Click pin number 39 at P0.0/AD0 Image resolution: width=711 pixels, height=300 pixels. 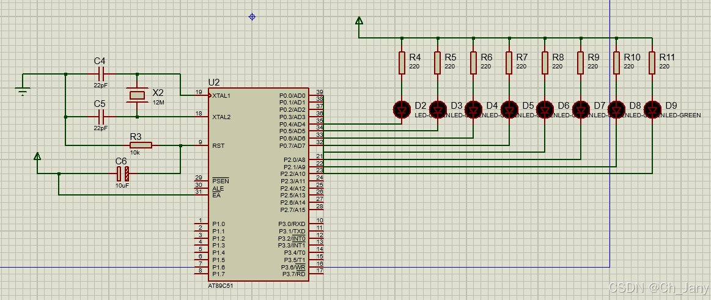320,92
